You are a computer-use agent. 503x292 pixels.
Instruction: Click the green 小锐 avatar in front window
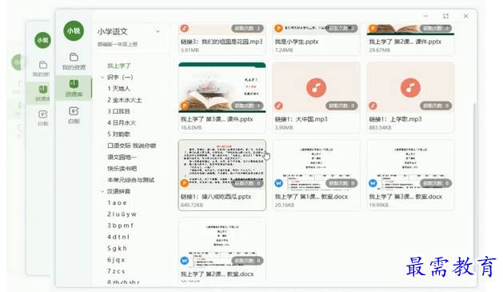click(74, 31)
